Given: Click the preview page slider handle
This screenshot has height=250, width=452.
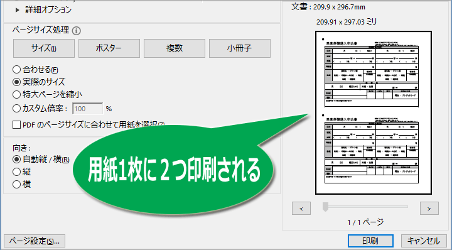Looking at the screenshot, I should pyautogui.click(x=325, y=207).
